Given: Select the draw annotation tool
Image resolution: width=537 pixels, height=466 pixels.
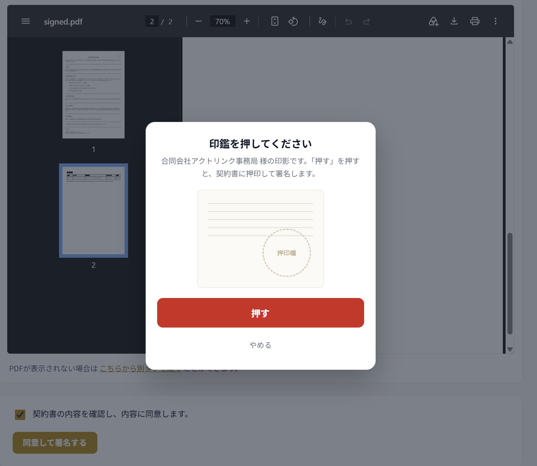Looking at the screenshot, I should pyautogui.click(x=323, y=21).
